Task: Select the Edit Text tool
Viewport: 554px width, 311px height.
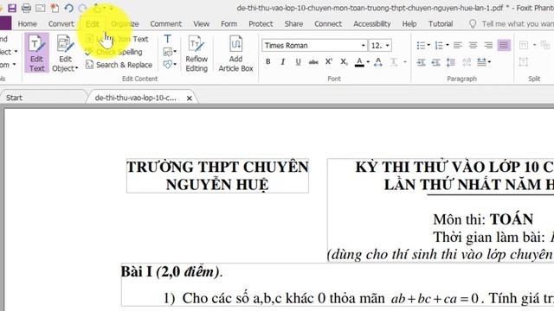Action: pyautogui.click(x=36, y=53)
